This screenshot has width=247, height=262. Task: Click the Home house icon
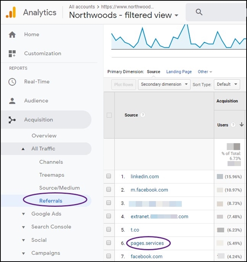click(12, 34)
